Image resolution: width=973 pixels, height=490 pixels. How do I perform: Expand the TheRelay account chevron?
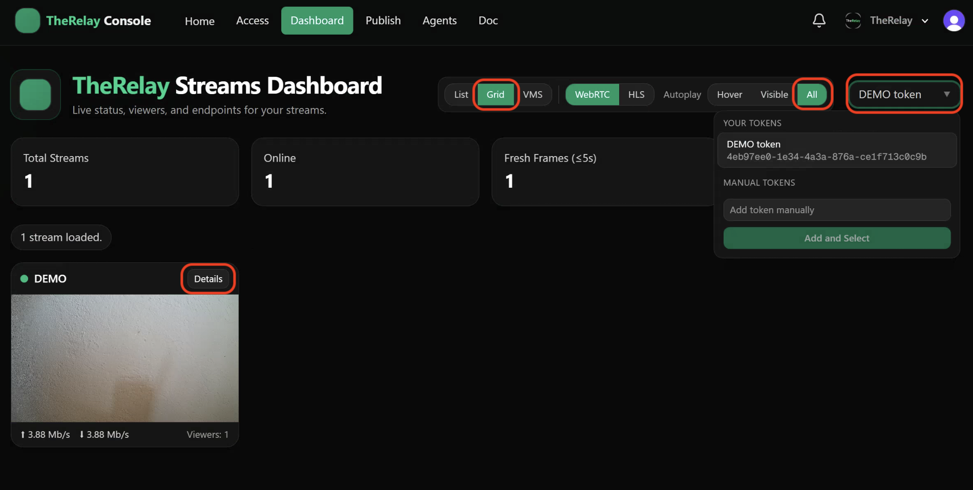coord(925,21)
